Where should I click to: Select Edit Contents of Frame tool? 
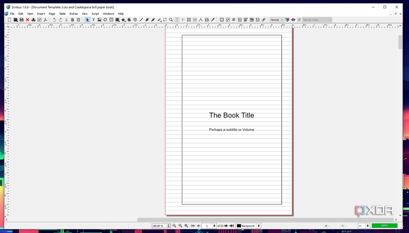click(177, 20)
